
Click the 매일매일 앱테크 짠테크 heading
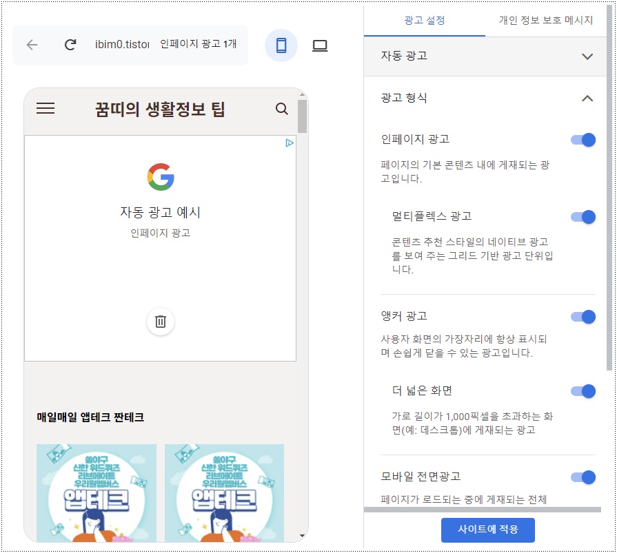tap(90, 417)
